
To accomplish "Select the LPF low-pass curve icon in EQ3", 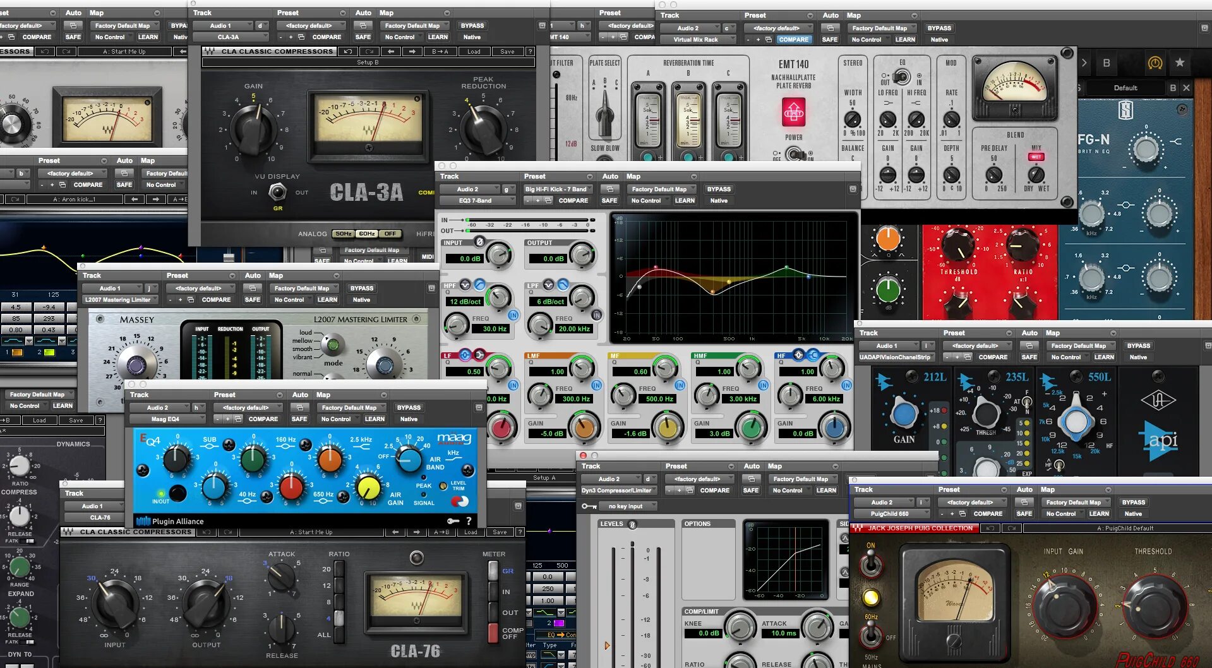I will pyautogui.click(x=562, y=285).
